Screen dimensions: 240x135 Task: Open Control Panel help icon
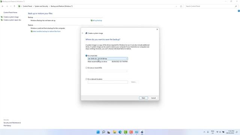coord(239,11)
